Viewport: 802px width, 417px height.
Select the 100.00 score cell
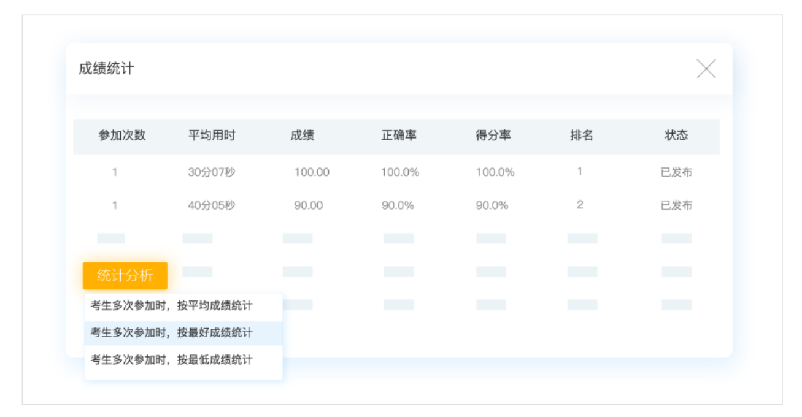312,172
